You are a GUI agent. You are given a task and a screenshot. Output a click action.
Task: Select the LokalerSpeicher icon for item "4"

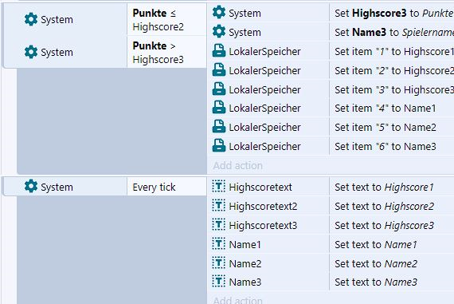click(x=218, y=108)
